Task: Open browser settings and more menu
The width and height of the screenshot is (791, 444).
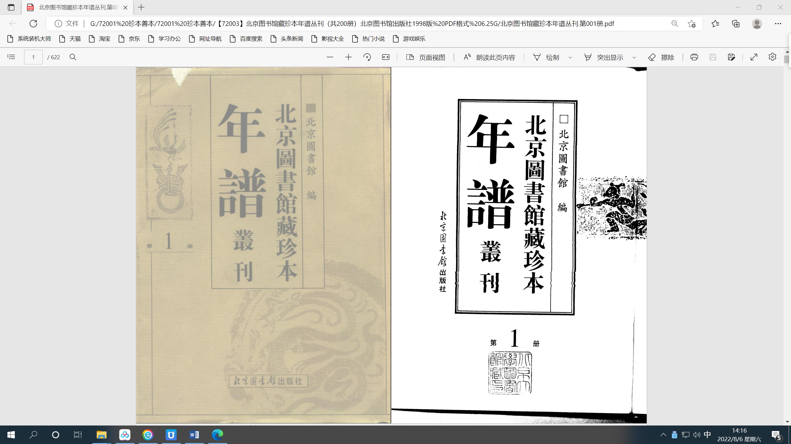Action: tap(778, 23)
